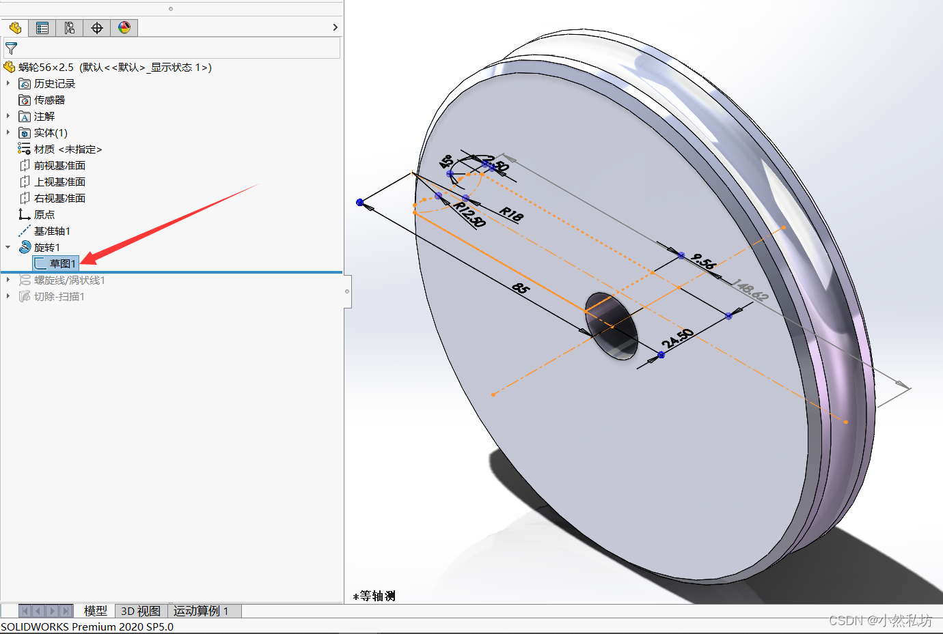Viewport: 943px width, 634px height.
Task: Jump to first tab with scroll arrow
Action: pyautogui.click(x=25, y=611)
